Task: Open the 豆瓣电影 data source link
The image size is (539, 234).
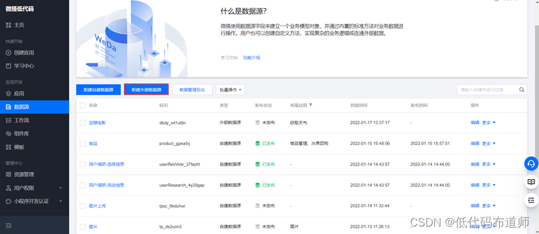Action: [97, 123]
